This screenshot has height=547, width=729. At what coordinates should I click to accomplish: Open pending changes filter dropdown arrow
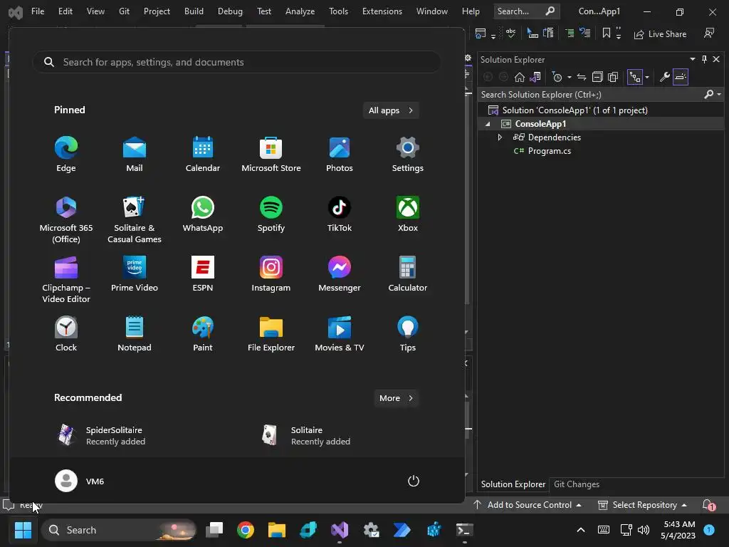569,77
